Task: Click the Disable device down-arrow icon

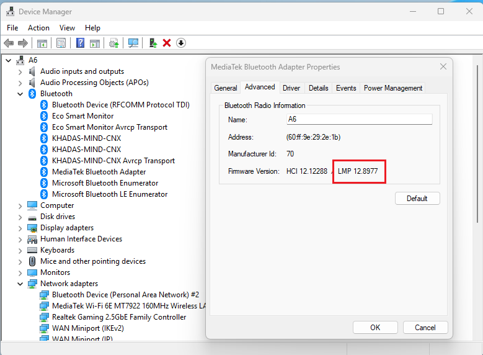Action: [181, 43]
